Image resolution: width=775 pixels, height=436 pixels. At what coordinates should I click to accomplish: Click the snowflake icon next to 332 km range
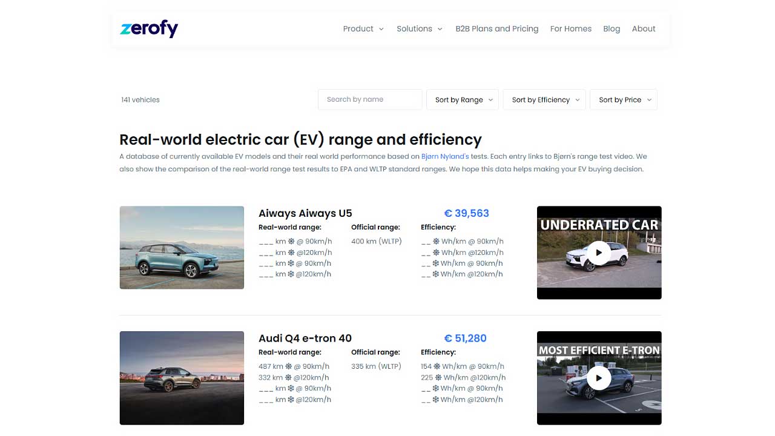coord(288,377)
